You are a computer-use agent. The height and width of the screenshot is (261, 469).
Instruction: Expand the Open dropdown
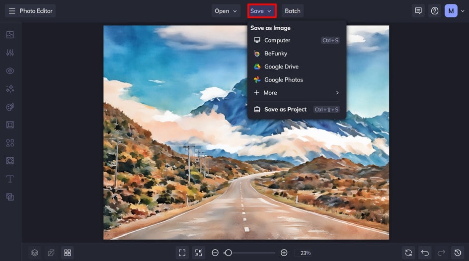click(226, 11)
